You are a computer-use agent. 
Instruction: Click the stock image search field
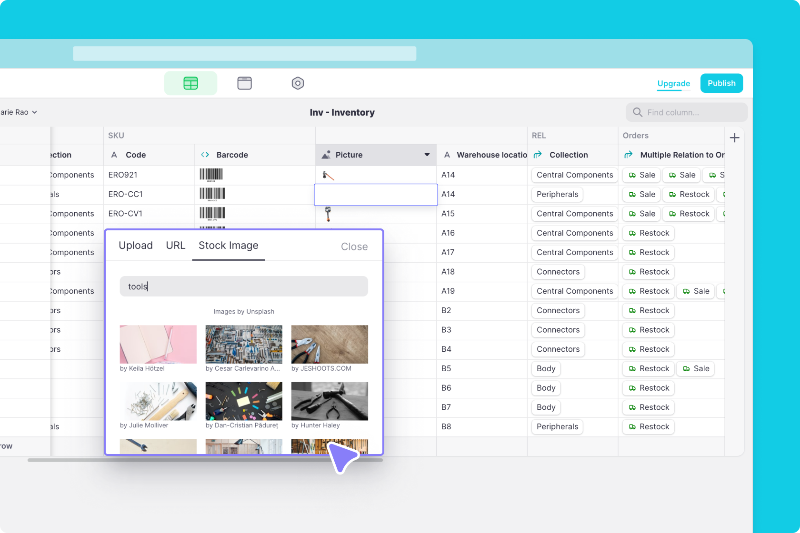(x=244, y=286)
